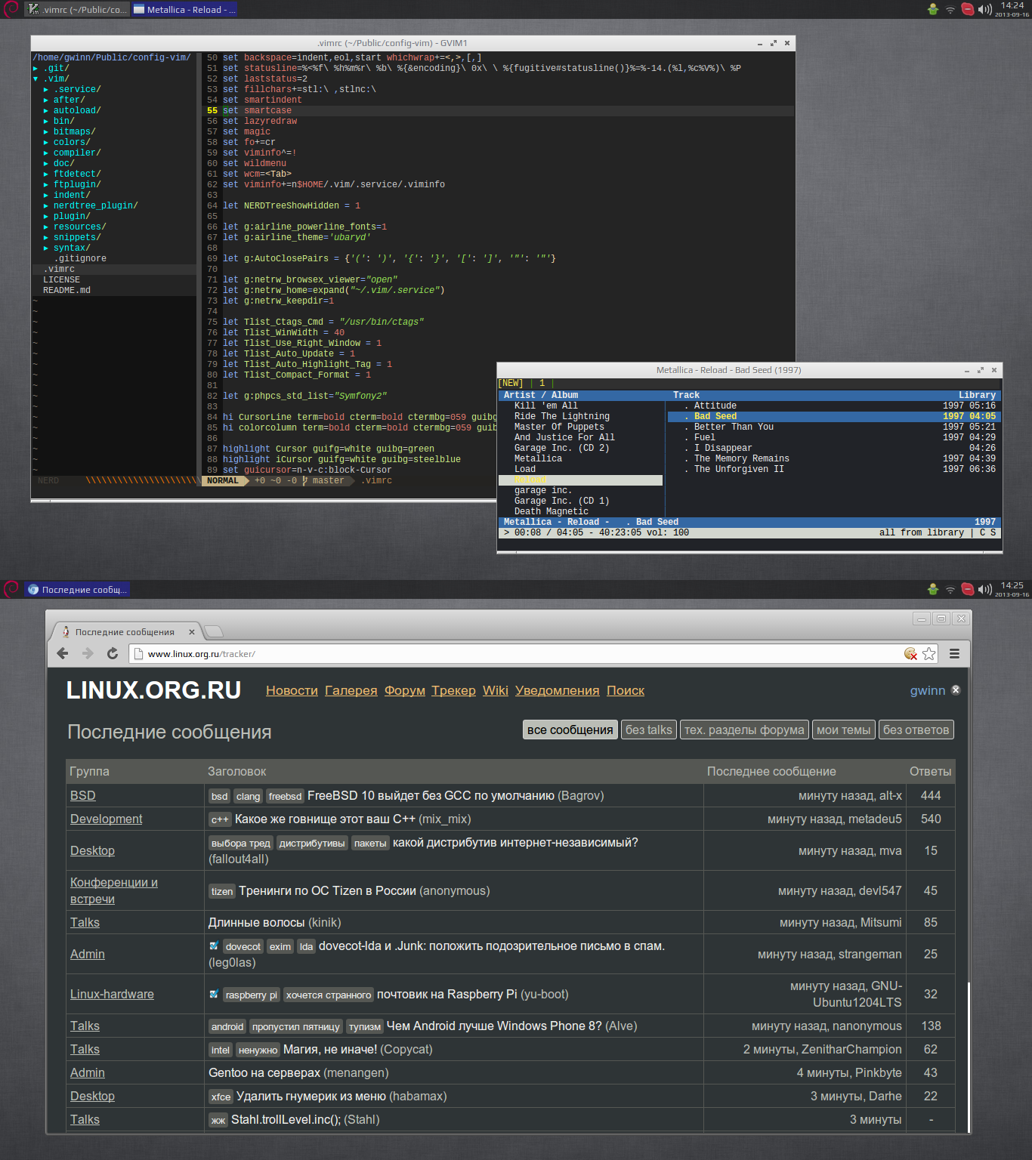Click the freebsd tag
This screenshot has height=1160, width=1032.
pos(285,796)
